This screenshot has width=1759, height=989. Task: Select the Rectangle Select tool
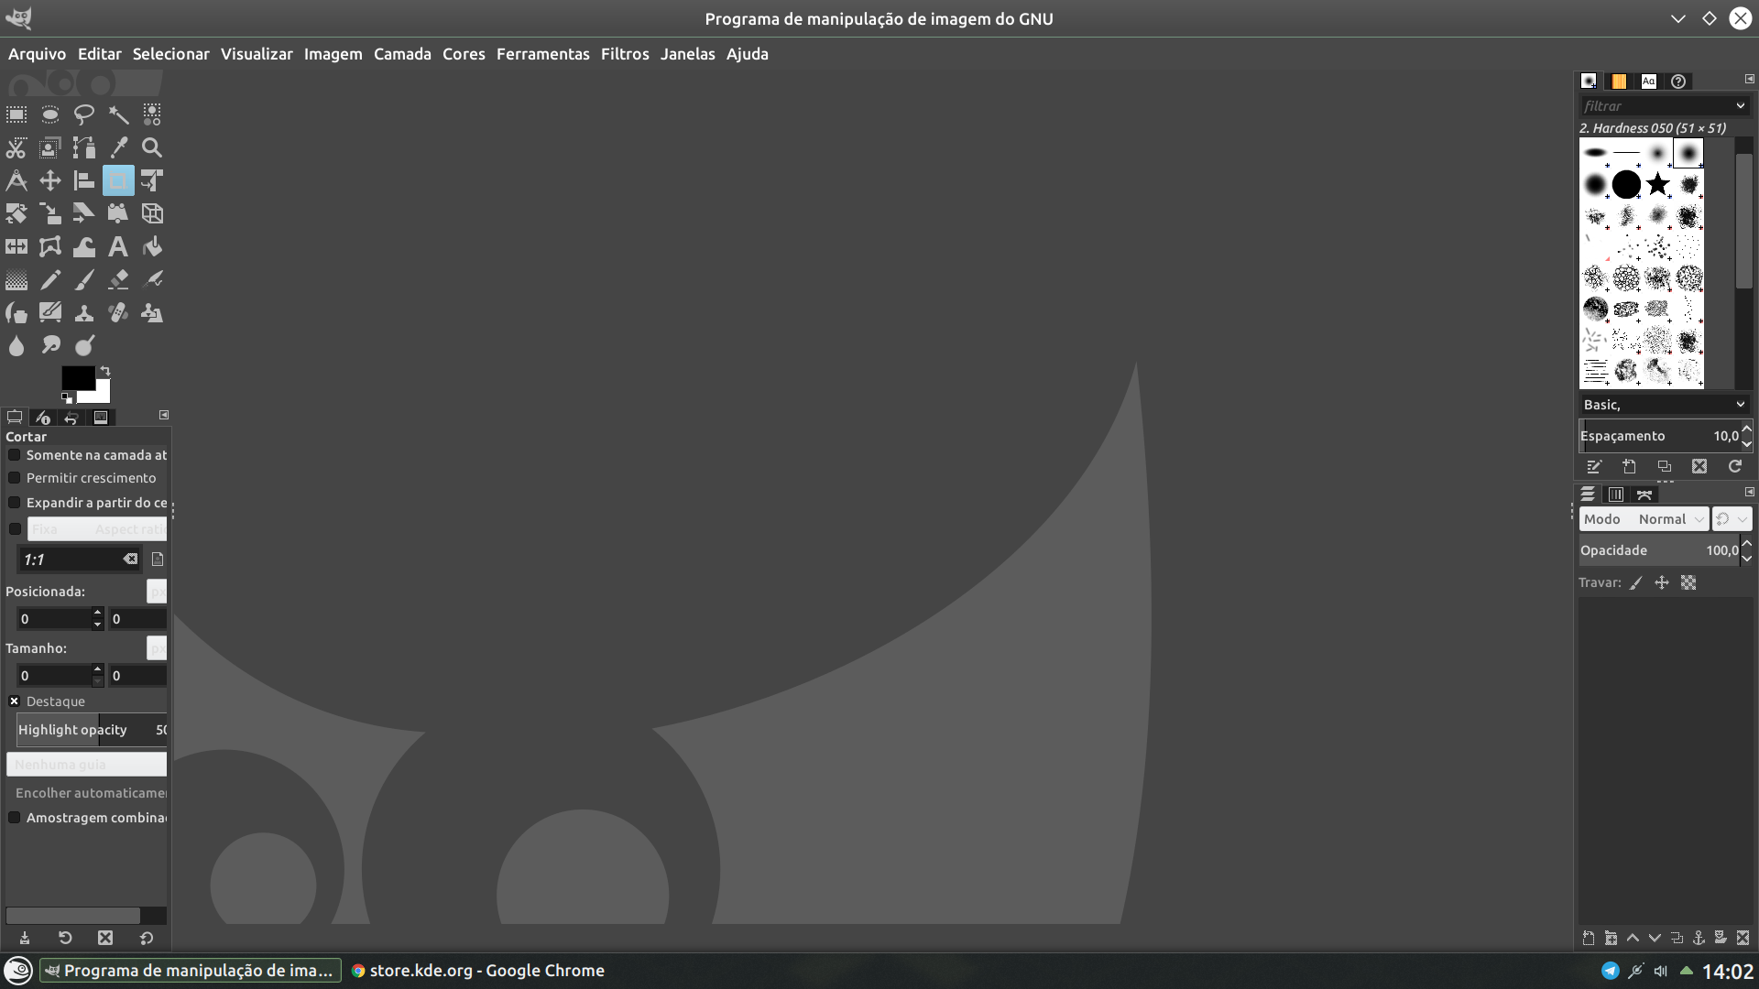[16, 114]
